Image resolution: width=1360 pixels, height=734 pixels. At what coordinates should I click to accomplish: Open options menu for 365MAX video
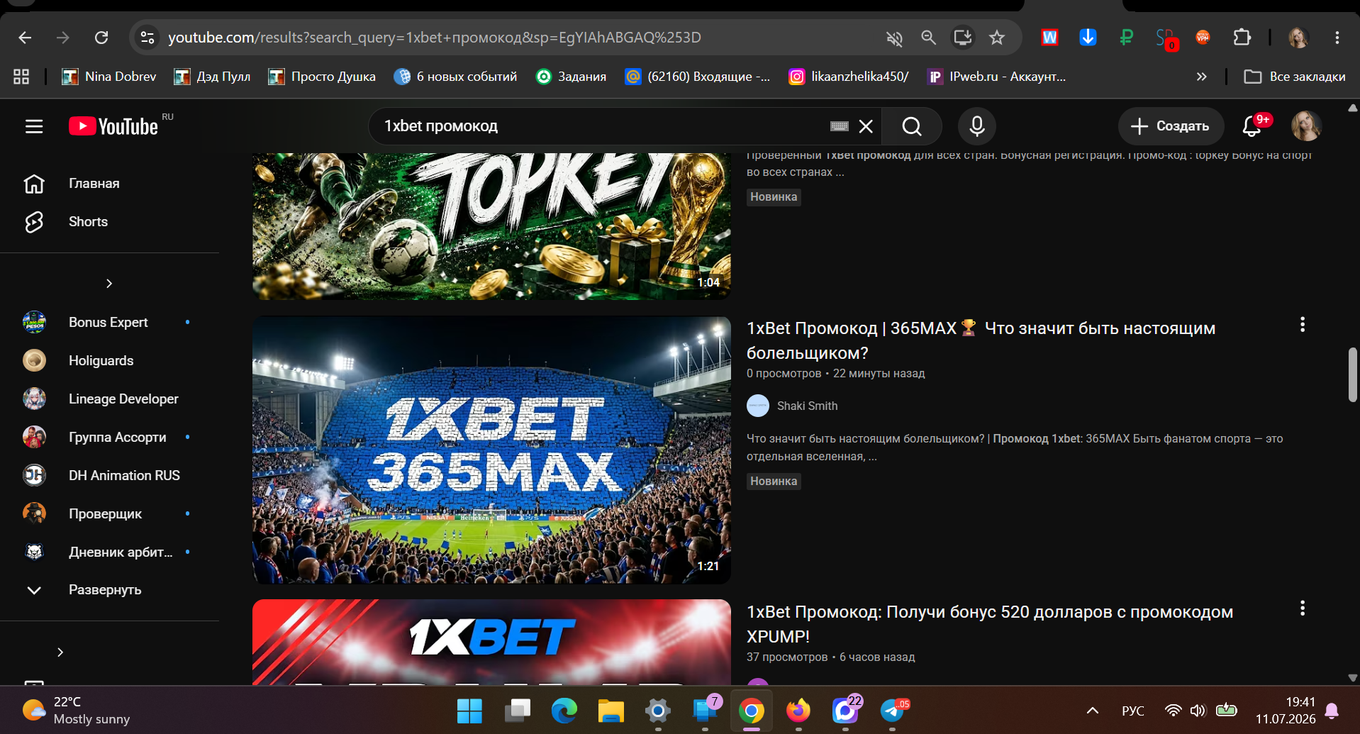pos(1303,325)
